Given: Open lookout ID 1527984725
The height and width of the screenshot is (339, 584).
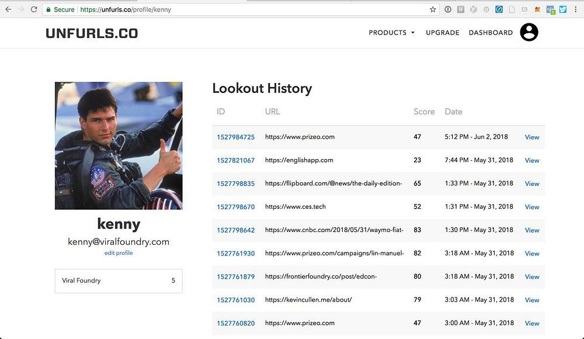Looking at the screenshot, I should [x=236, y=137].
